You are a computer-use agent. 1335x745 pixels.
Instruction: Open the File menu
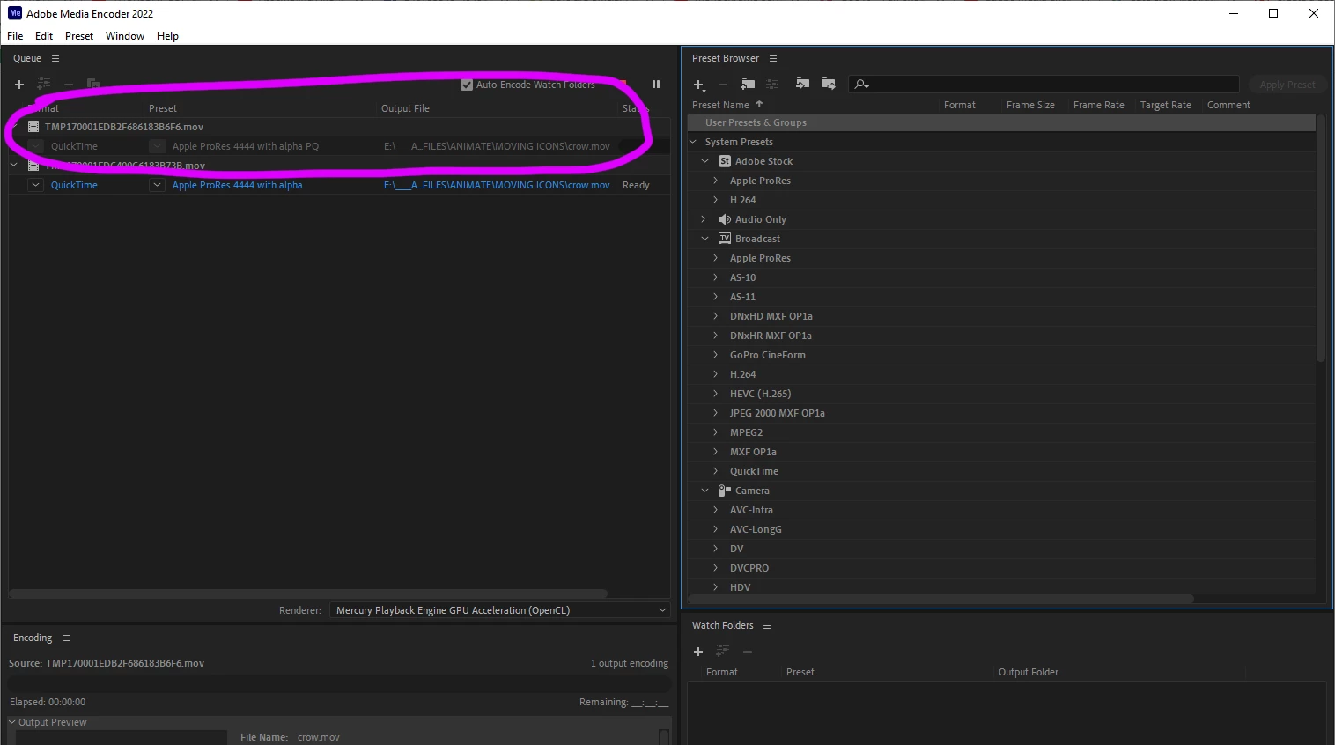pos(15,36)
